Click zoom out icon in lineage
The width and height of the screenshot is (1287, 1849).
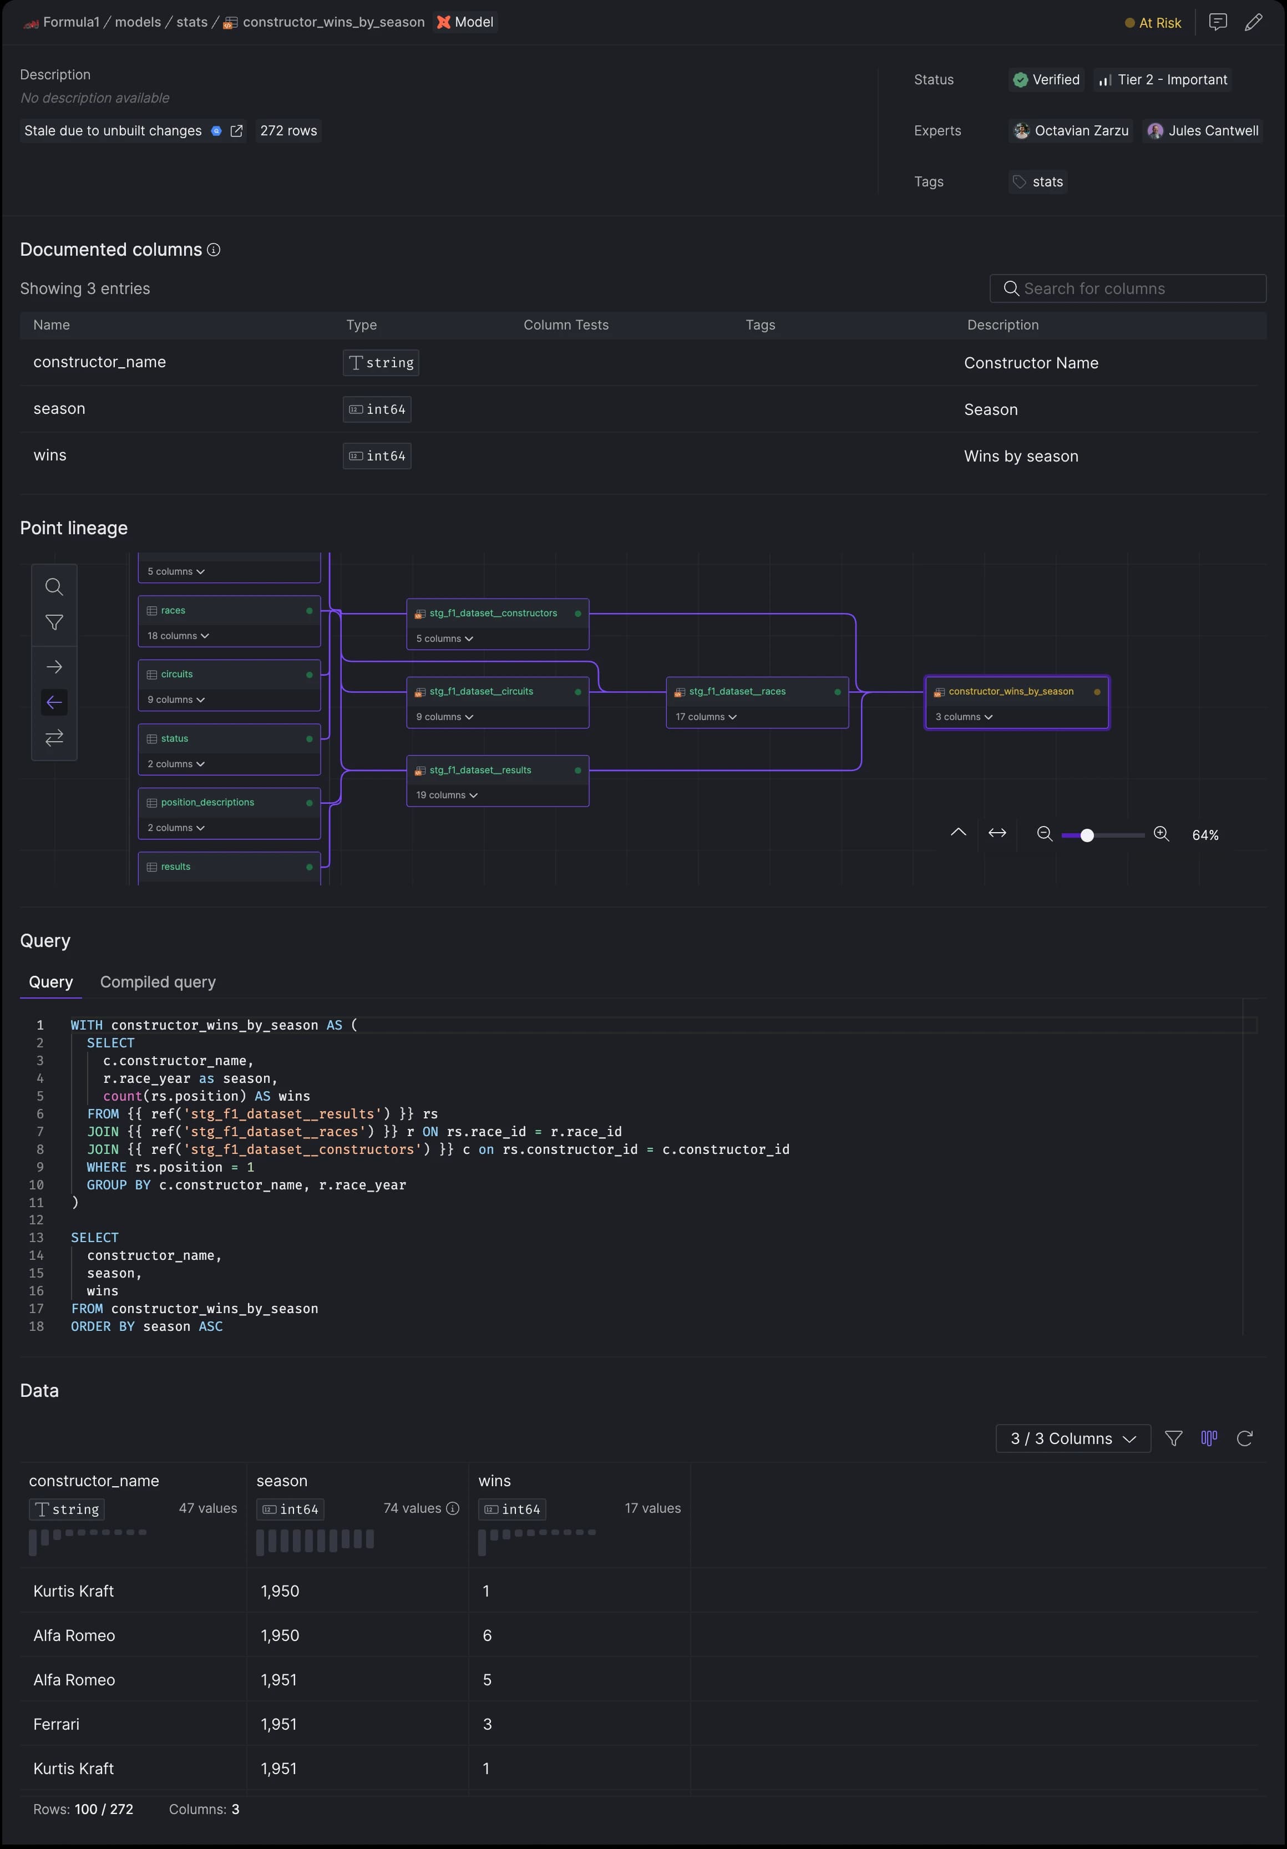(x=1045, y=834)
